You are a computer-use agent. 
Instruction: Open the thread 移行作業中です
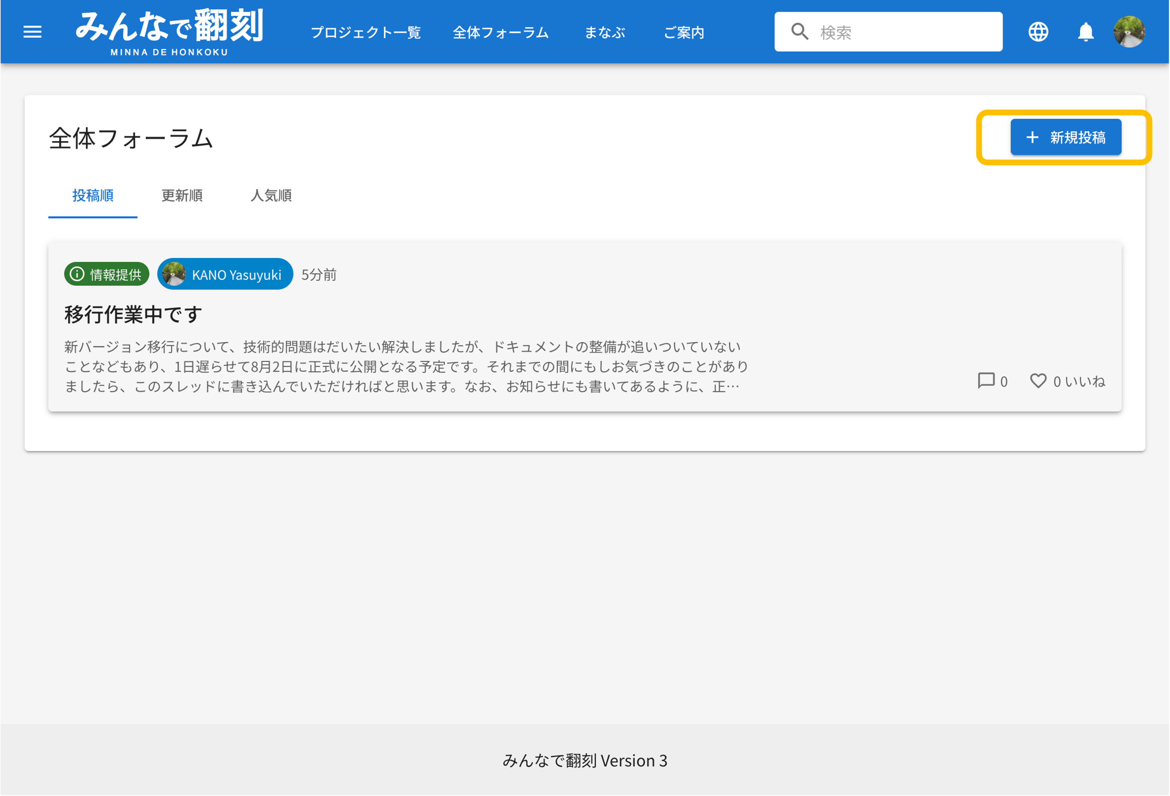coord(133,314)
